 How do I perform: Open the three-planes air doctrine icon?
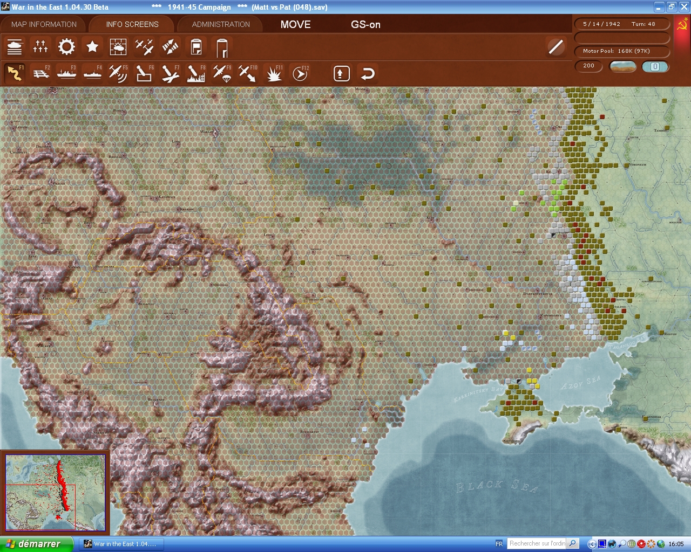click(x=144, y=47)
